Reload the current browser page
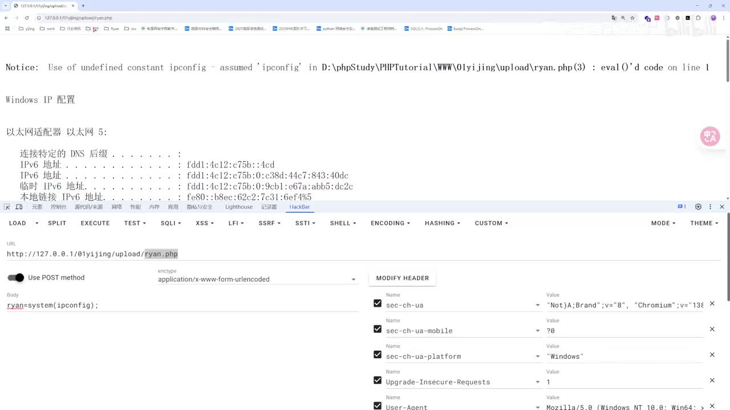The width and height of the screenshot is (730, 410). tap(26, 18)
